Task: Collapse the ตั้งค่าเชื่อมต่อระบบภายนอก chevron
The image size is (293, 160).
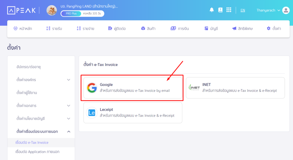Action: 69,131
